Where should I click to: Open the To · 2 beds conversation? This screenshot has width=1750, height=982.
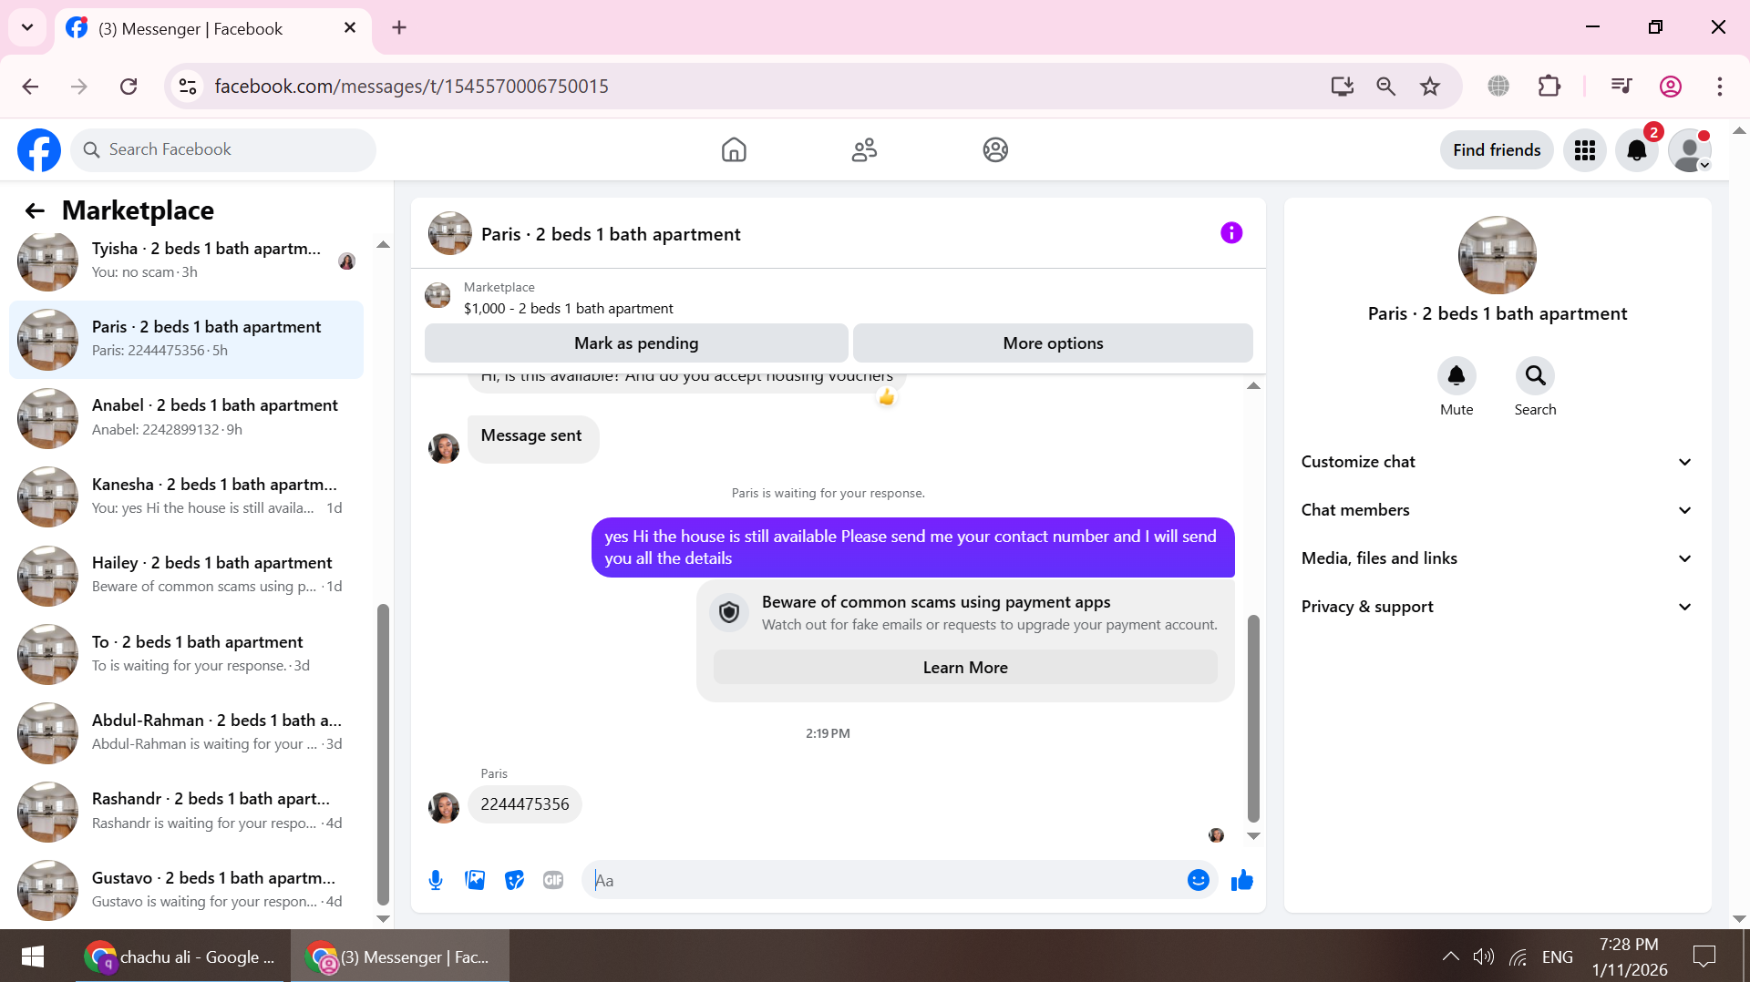(x=187, y=654)
